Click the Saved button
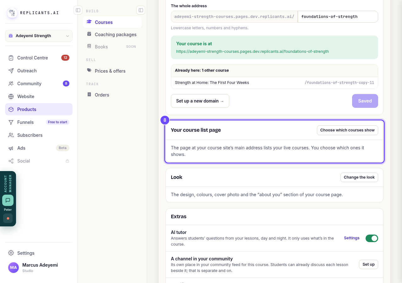 365,101
